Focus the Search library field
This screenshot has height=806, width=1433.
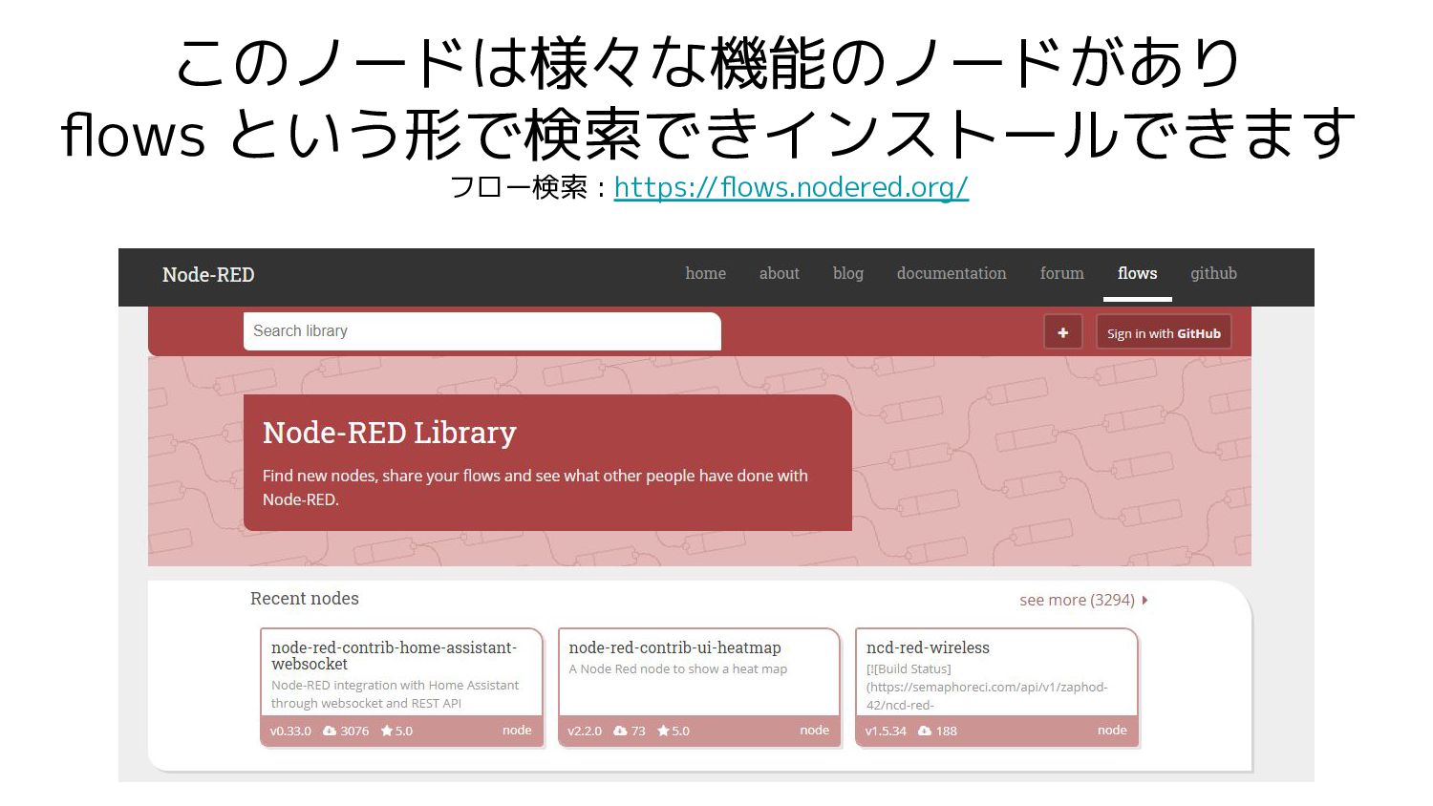pos(481,331)
